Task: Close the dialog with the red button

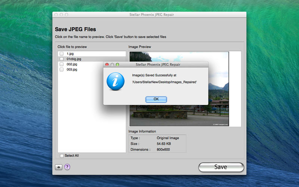Action: [107, 64]
